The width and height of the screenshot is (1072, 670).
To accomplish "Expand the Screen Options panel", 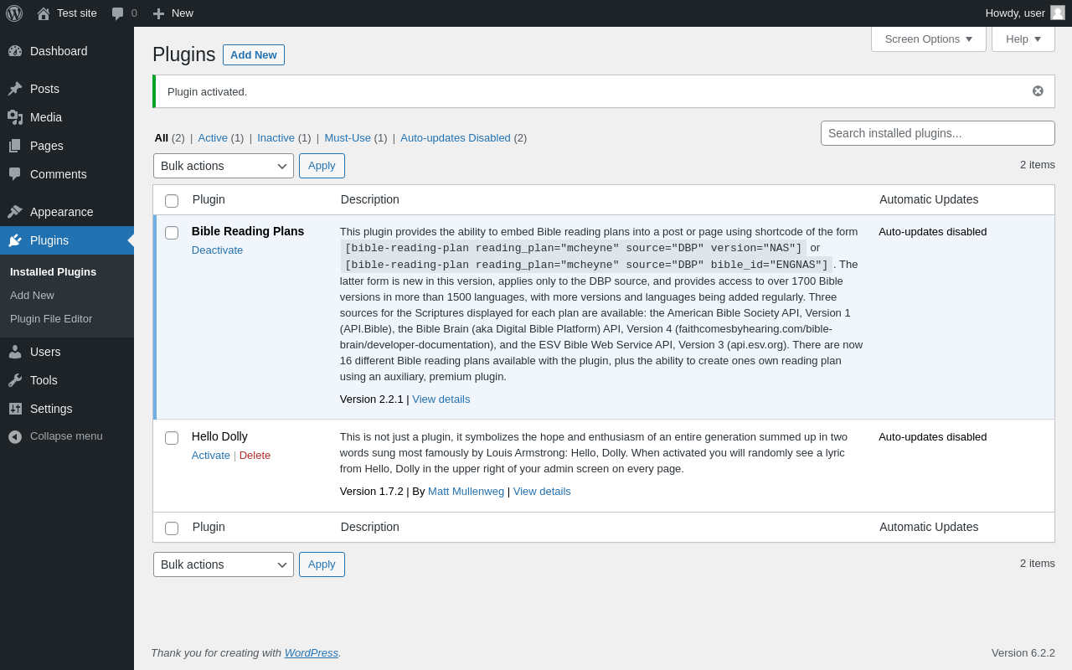I will point(929,39).
